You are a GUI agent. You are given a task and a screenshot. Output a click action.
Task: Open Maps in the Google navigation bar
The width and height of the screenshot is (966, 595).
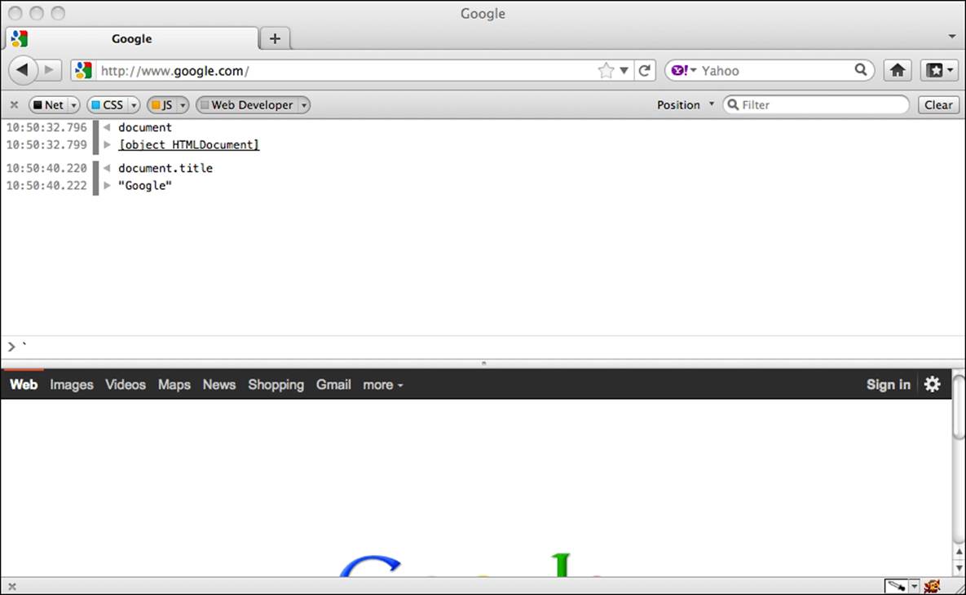[x=174, y=385]
